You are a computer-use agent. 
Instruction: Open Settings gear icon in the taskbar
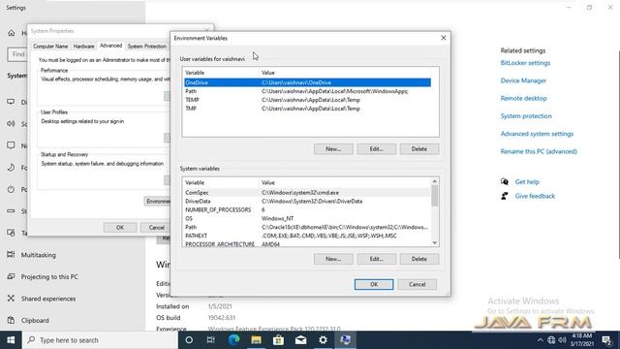coord(323,340)
